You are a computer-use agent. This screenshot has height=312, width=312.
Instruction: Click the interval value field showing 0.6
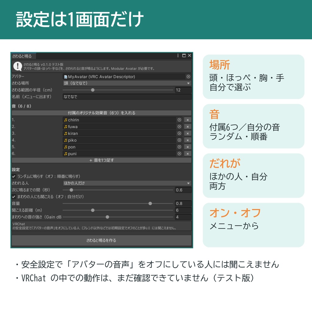click(x=183, y=190)
